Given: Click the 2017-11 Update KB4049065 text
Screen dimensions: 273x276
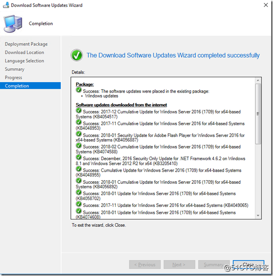Looking at the screenshot, I should [x=166, y=206].
